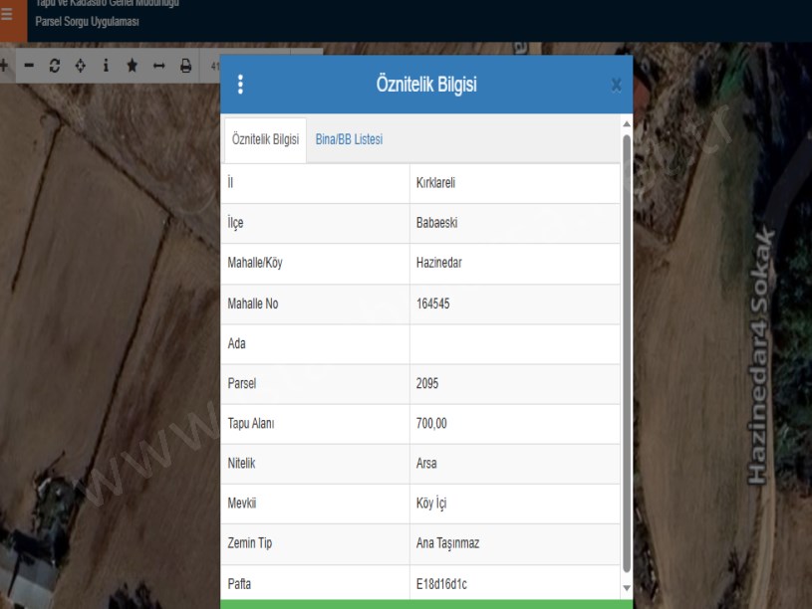Close the Öznitelik Bilgisi panel
This screenshot has height=609, width=812.
coord(616,86)
